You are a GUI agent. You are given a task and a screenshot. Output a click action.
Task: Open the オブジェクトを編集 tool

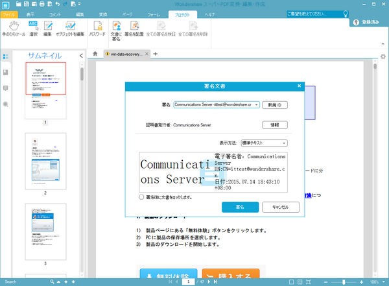70,29
